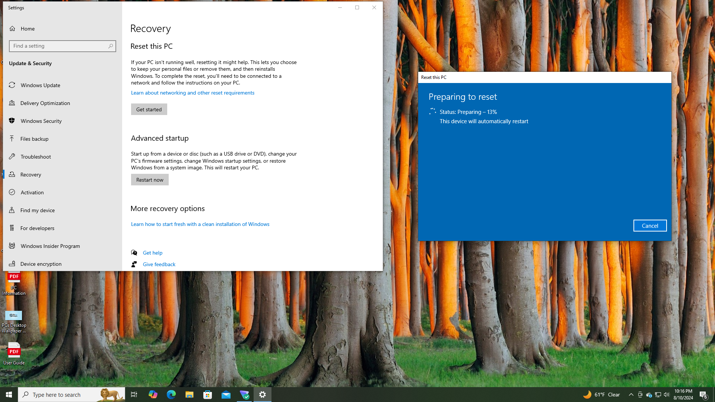The width and height of the screenshot is (715, 402).
Task: Open clean installation of Windows link
Action: tap(200, 224)
